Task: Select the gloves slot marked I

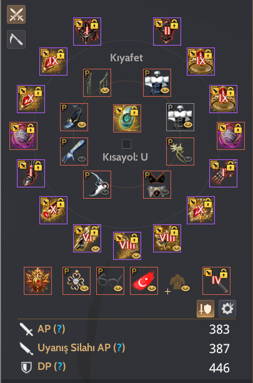Action: (x=223, y=174)
